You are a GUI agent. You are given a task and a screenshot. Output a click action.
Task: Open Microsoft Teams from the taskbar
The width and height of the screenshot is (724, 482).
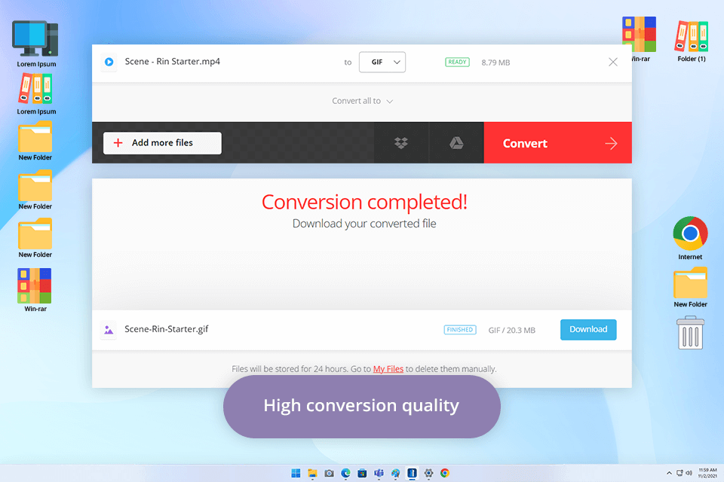pos(379,473)
